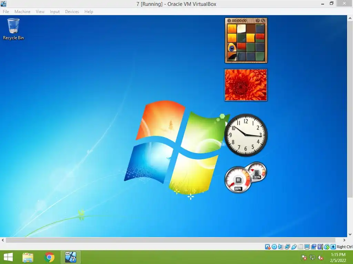This screenshot has width=353, height=264.
Task: Click the network tray icon
Action: [x=312, y=257]
